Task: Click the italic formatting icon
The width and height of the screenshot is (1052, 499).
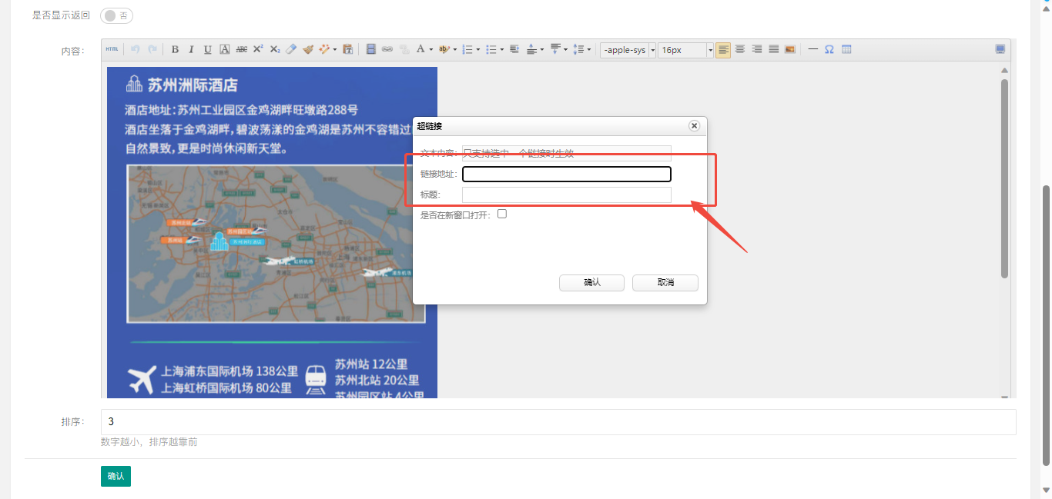Action: [x=191, y=49]
